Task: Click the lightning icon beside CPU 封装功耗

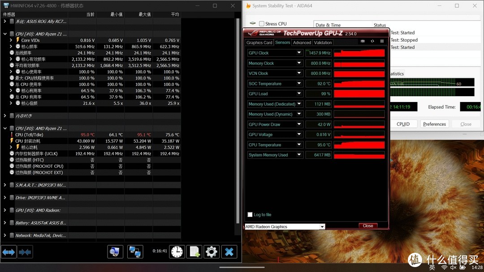Action: 12,141
